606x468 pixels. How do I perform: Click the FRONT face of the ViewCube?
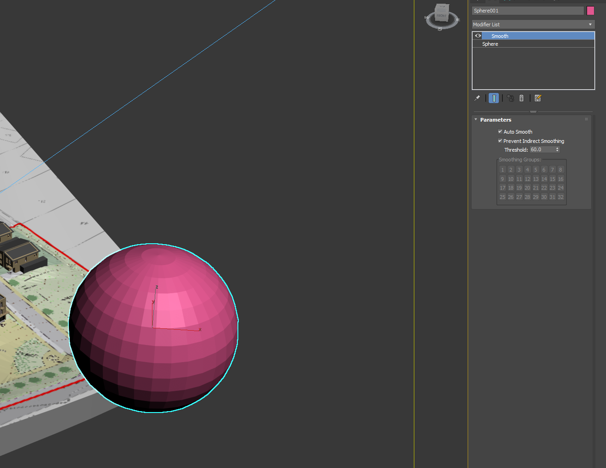pyautogui.click(x=442, y=15)
